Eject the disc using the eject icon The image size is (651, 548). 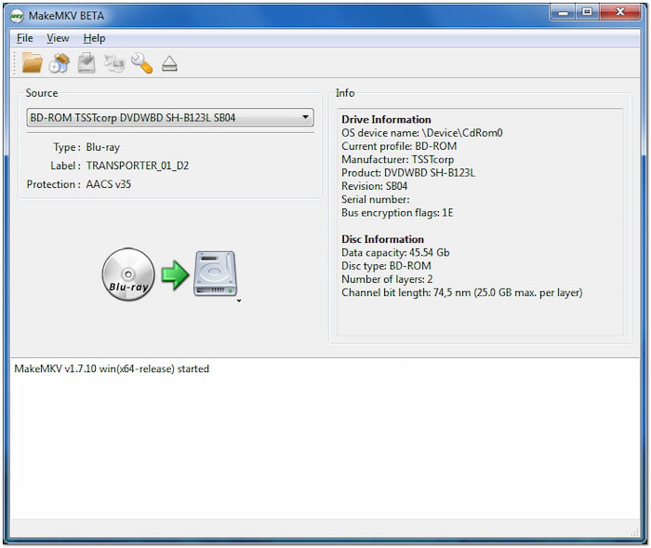point(168,64)
